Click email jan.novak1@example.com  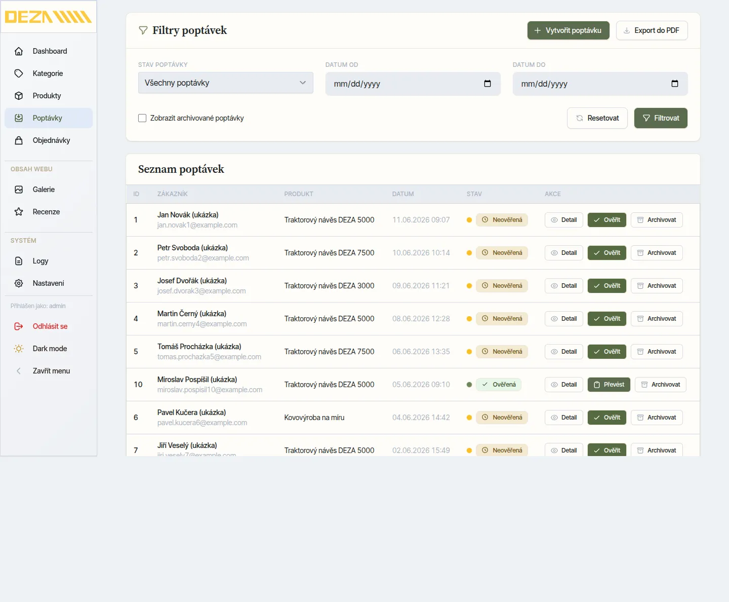[197, 225]
